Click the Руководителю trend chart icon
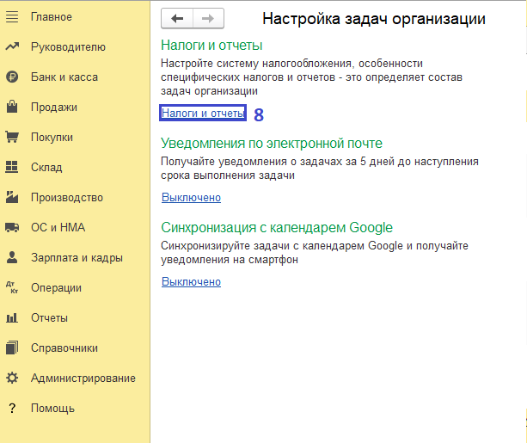Screen dimensions: 527x443 (12, 47)
